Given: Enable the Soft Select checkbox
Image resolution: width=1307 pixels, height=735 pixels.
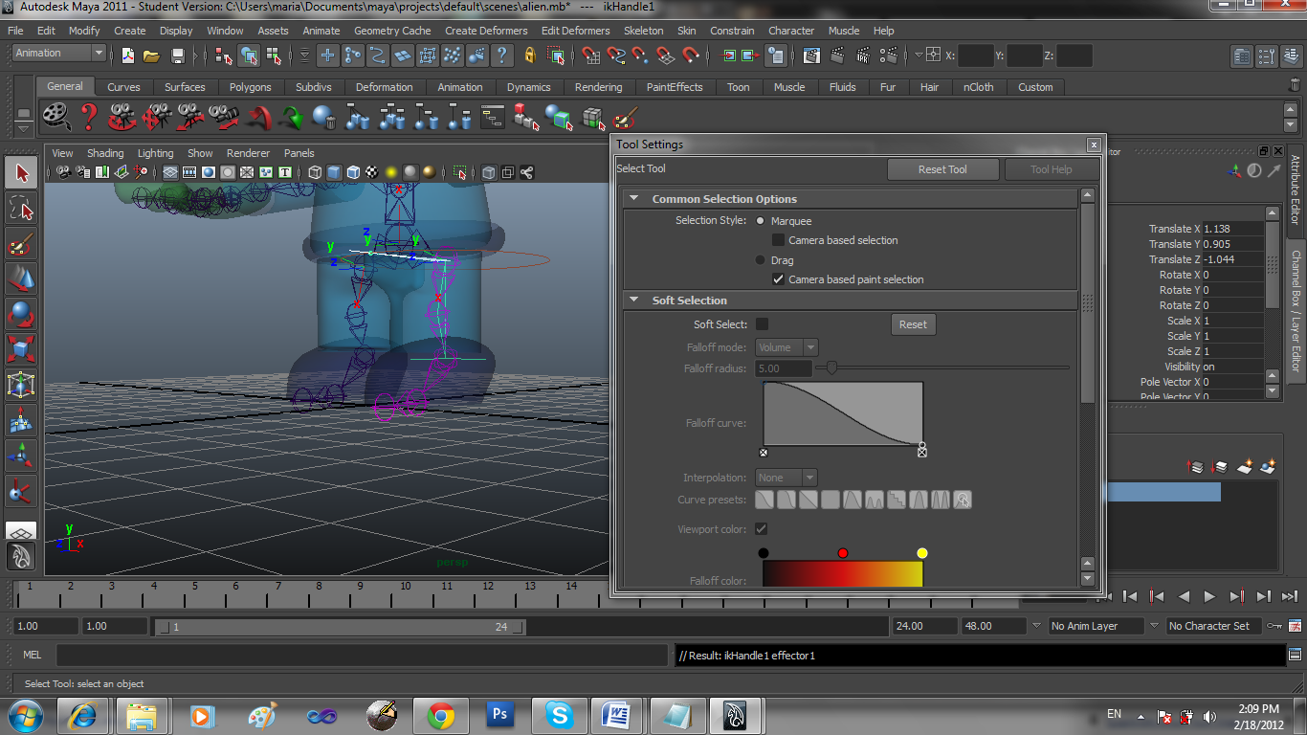Looking at the screenshot, I should (762, 324).
